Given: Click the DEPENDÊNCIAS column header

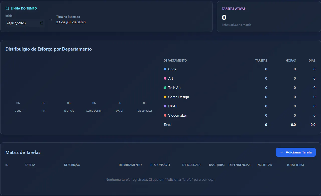Looking at the screenshot, I should [240, 165].
